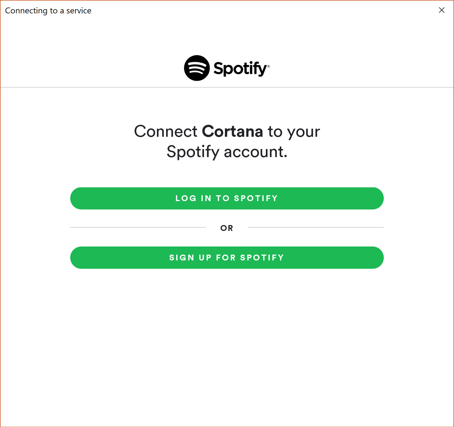Close the Connecting to a service dialog
454x427 pixels.
(x=441, y=10)
